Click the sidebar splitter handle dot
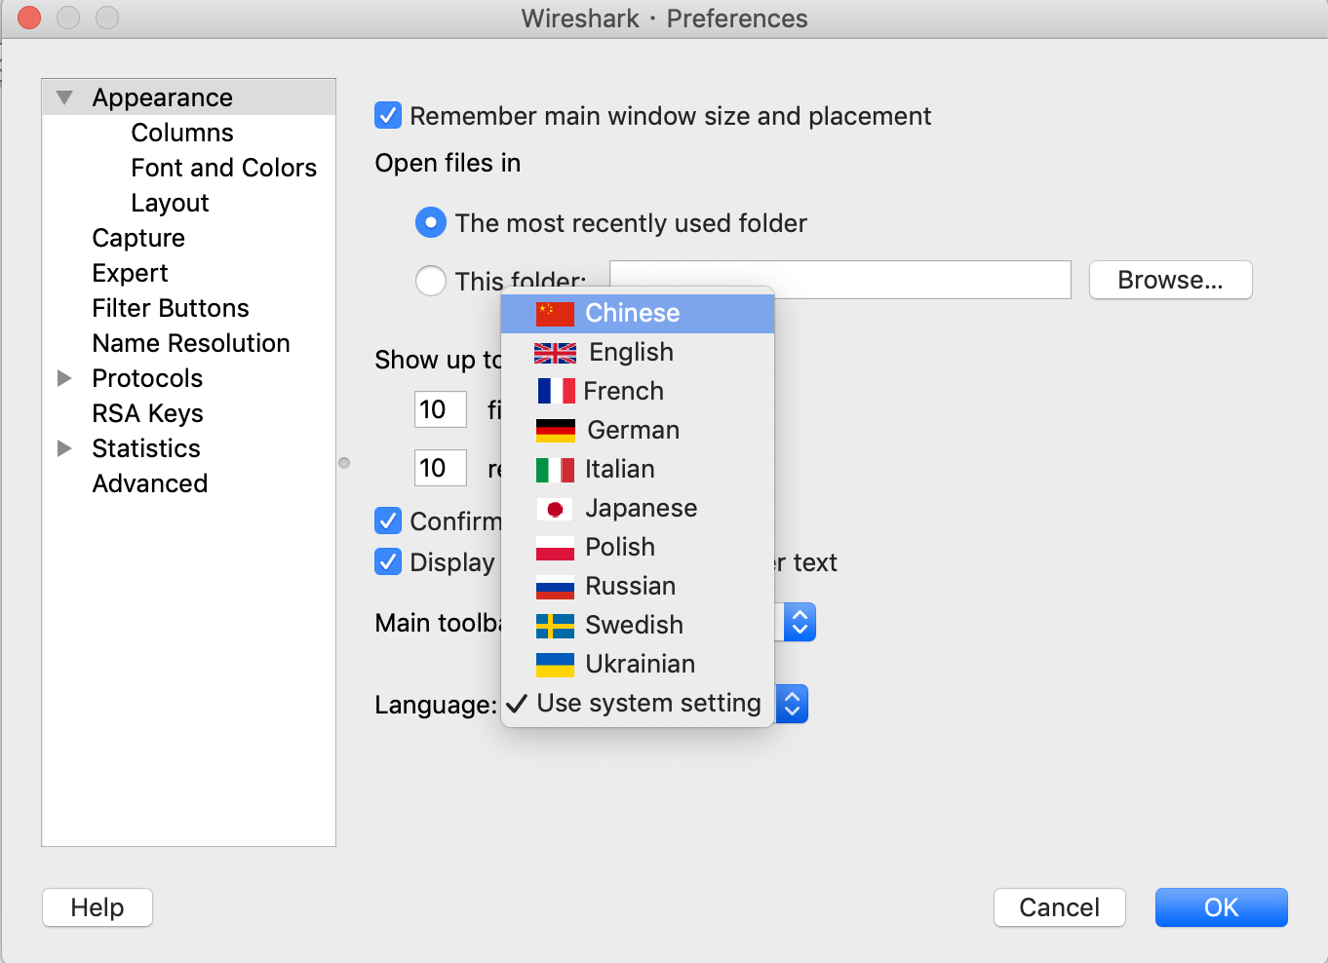The height and width of the screenshot is (963, 1328). 344,463
